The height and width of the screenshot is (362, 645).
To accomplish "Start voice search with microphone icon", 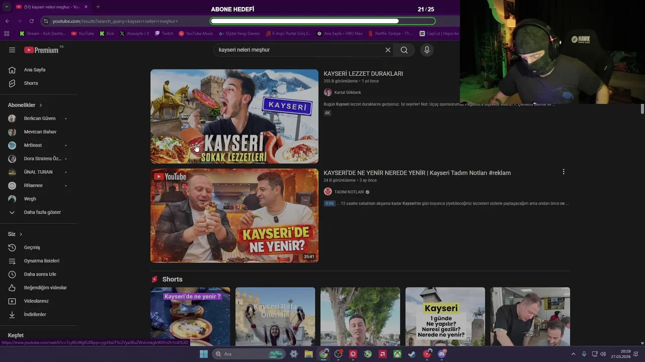I will click(427, 50).
